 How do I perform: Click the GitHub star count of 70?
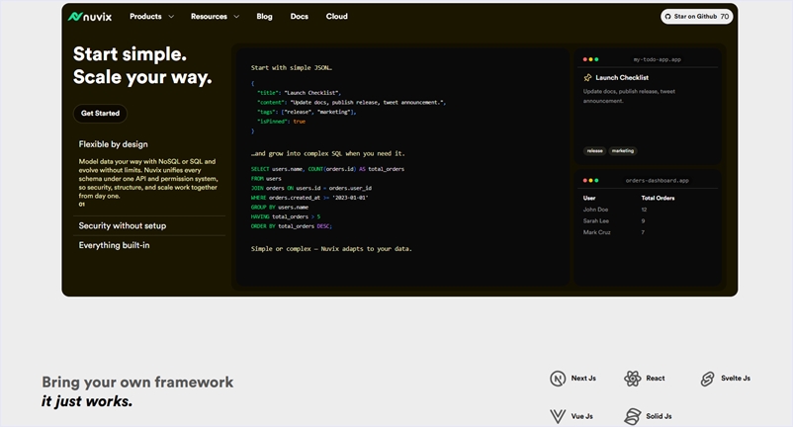pyautogui.click(x=725, y=17)
